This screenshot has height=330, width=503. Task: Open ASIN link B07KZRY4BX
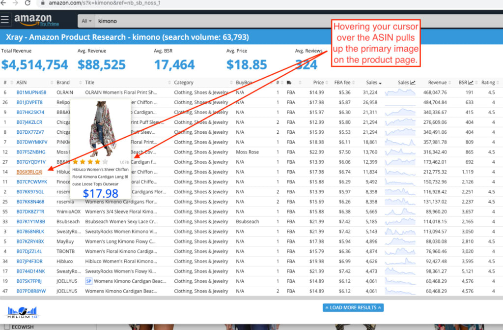pos(30,241)
